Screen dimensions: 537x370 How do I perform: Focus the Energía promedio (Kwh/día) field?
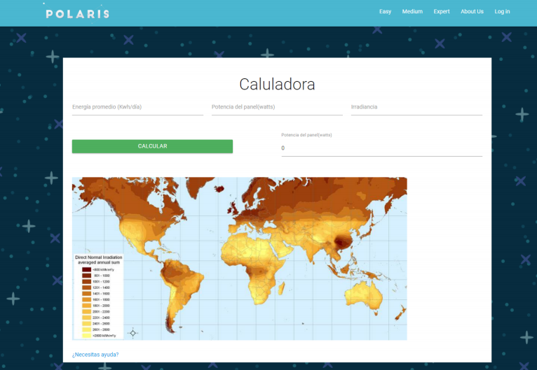137,107
